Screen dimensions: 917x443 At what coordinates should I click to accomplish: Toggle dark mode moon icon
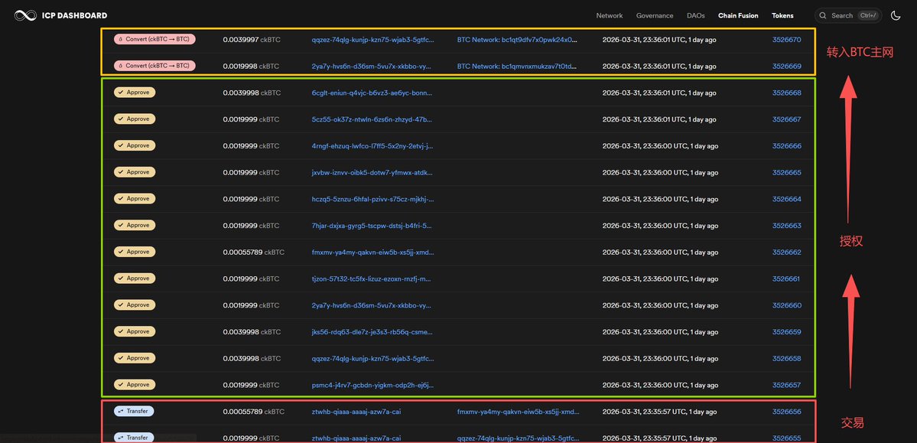896,15
